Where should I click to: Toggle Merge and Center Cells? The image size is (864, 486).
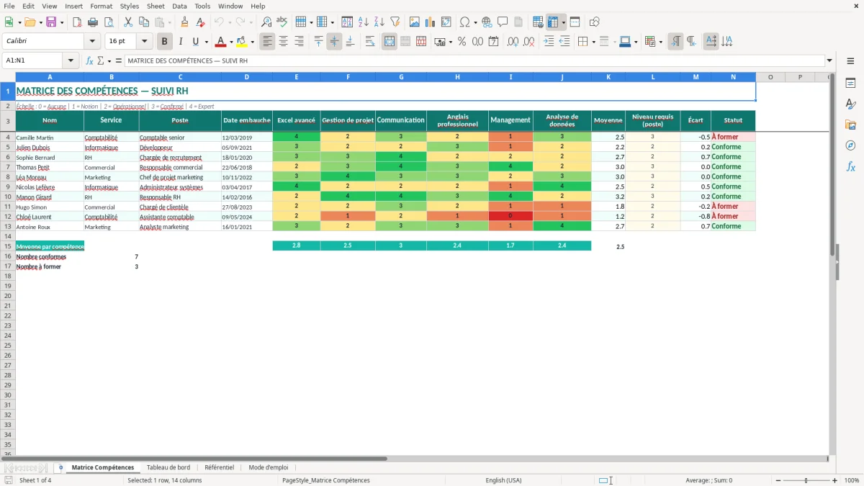tap(390, 42)
